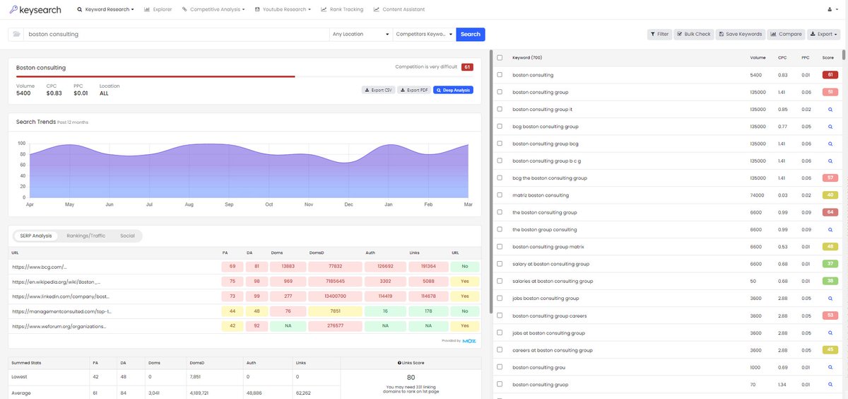Expand the Competitive Analysis menu

[x=213, y=10]
